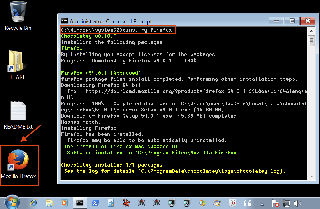
Task: Click 'Progress: Downloading Firefox 54.0.1... 100%' line
Action: tap(128, 60)
